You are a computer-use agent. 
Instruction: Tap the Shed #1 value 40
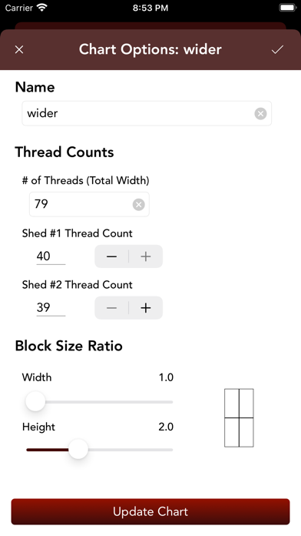point(51,256)
